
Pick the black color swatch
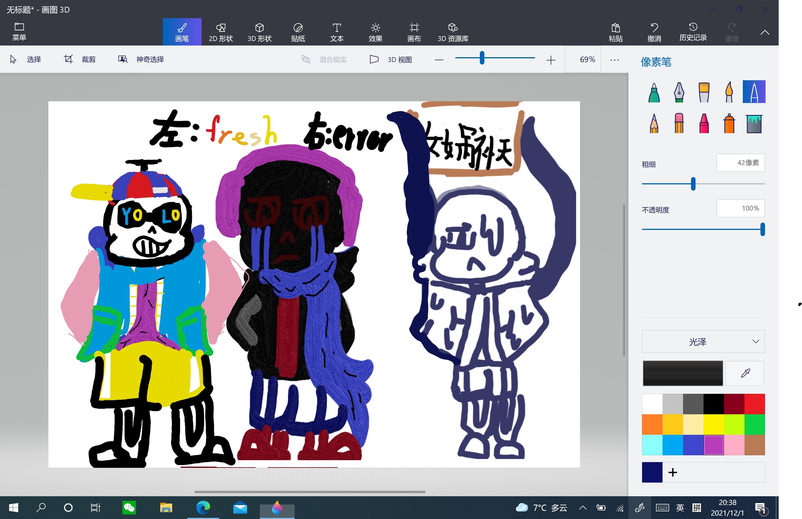pyautogui.click(x=713, y=404)
